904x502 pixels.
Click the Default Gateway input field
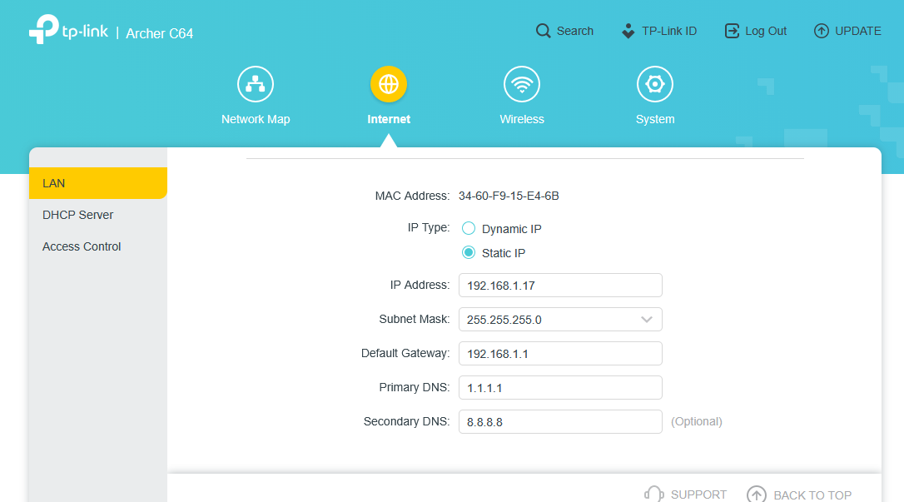[x=560, y=353]
